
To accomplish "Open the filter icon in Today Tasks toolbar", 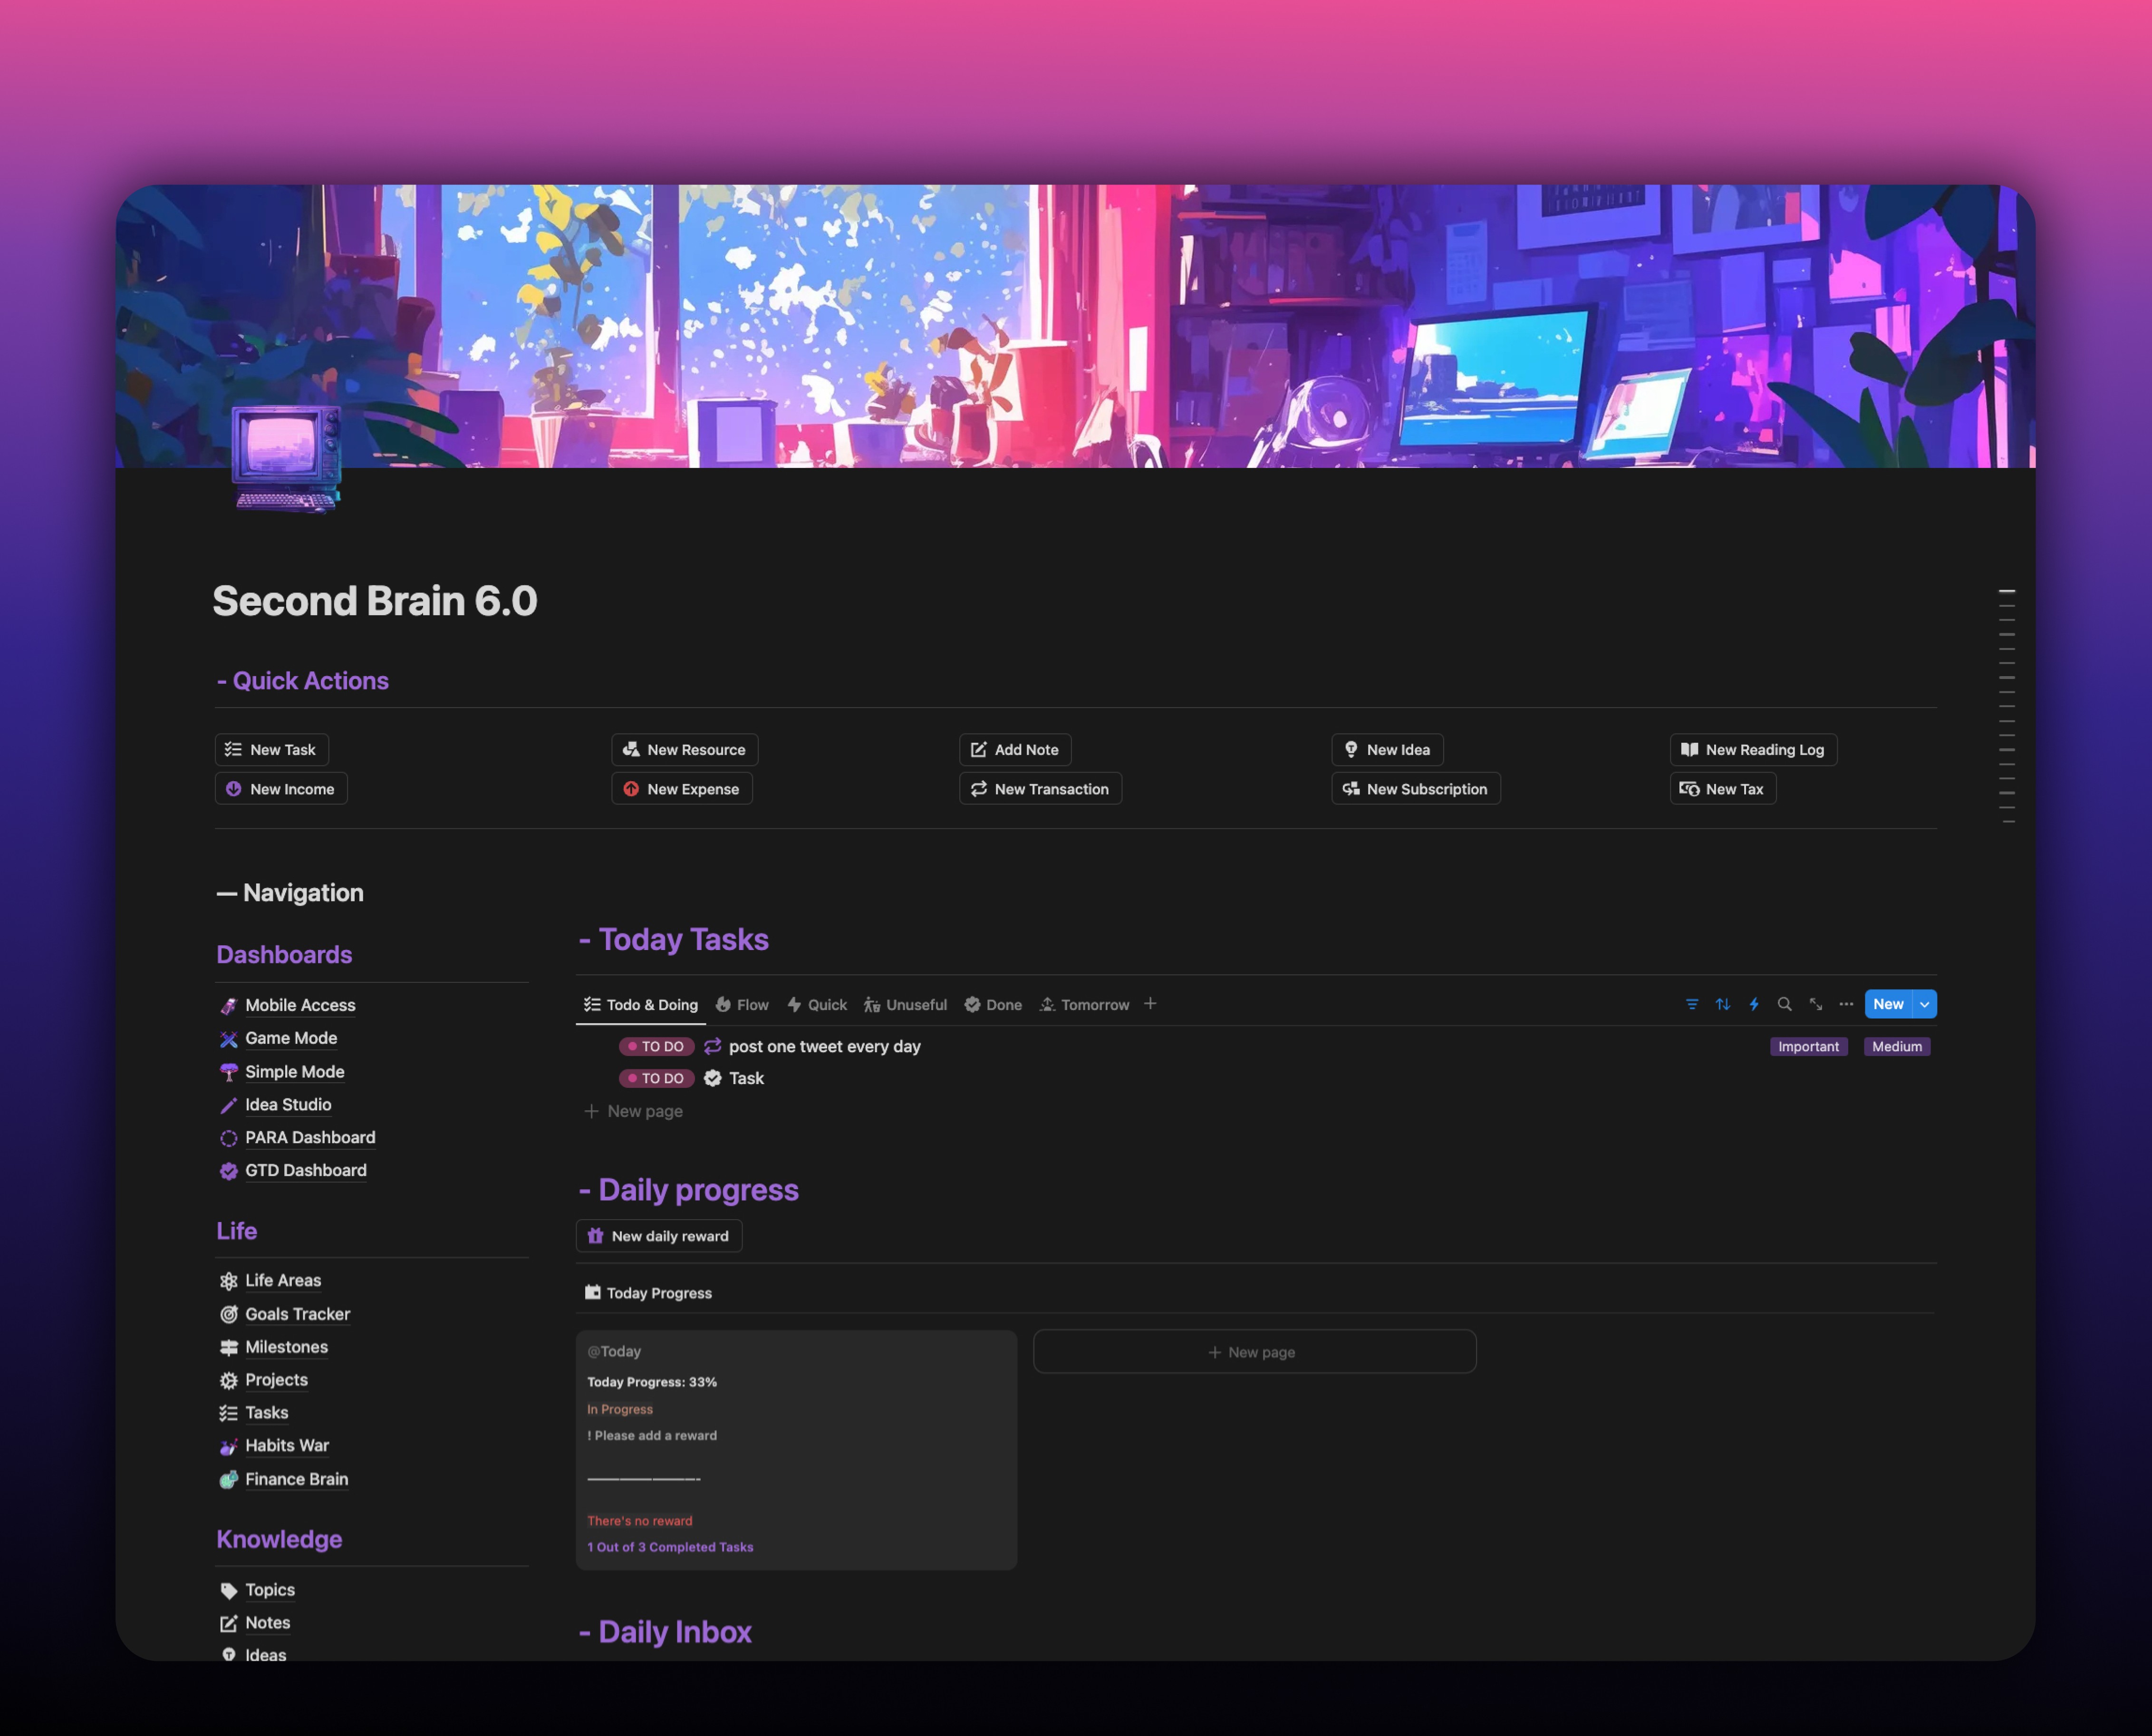I will click(1691, 1004).
